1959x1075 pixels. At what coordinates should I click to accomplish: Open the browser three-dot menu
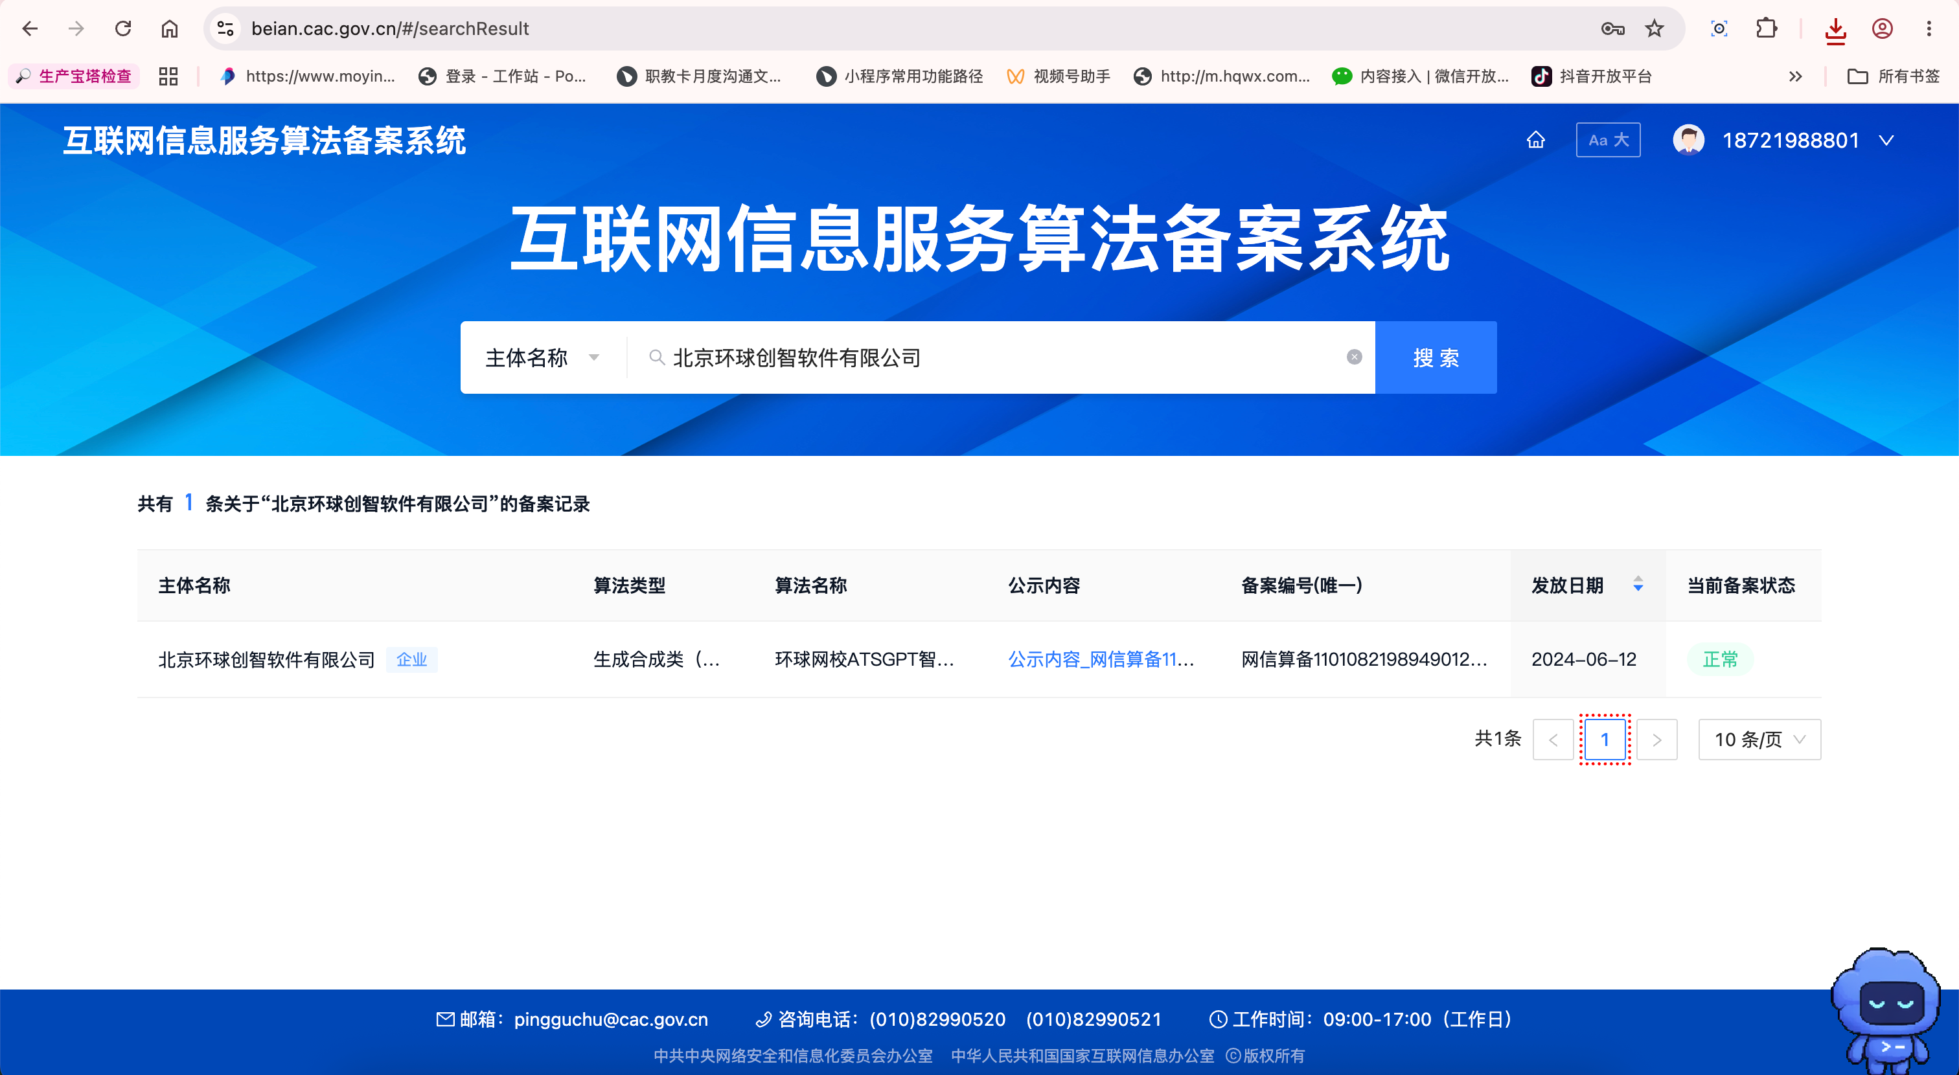1929,29
